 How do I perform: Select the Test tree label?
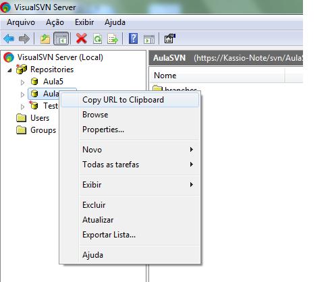[x=51, y=105]
